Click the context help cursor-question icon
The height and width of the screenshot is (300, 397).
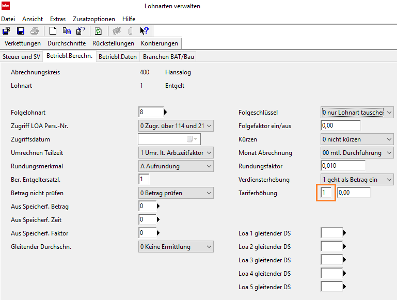pos(145,31)
